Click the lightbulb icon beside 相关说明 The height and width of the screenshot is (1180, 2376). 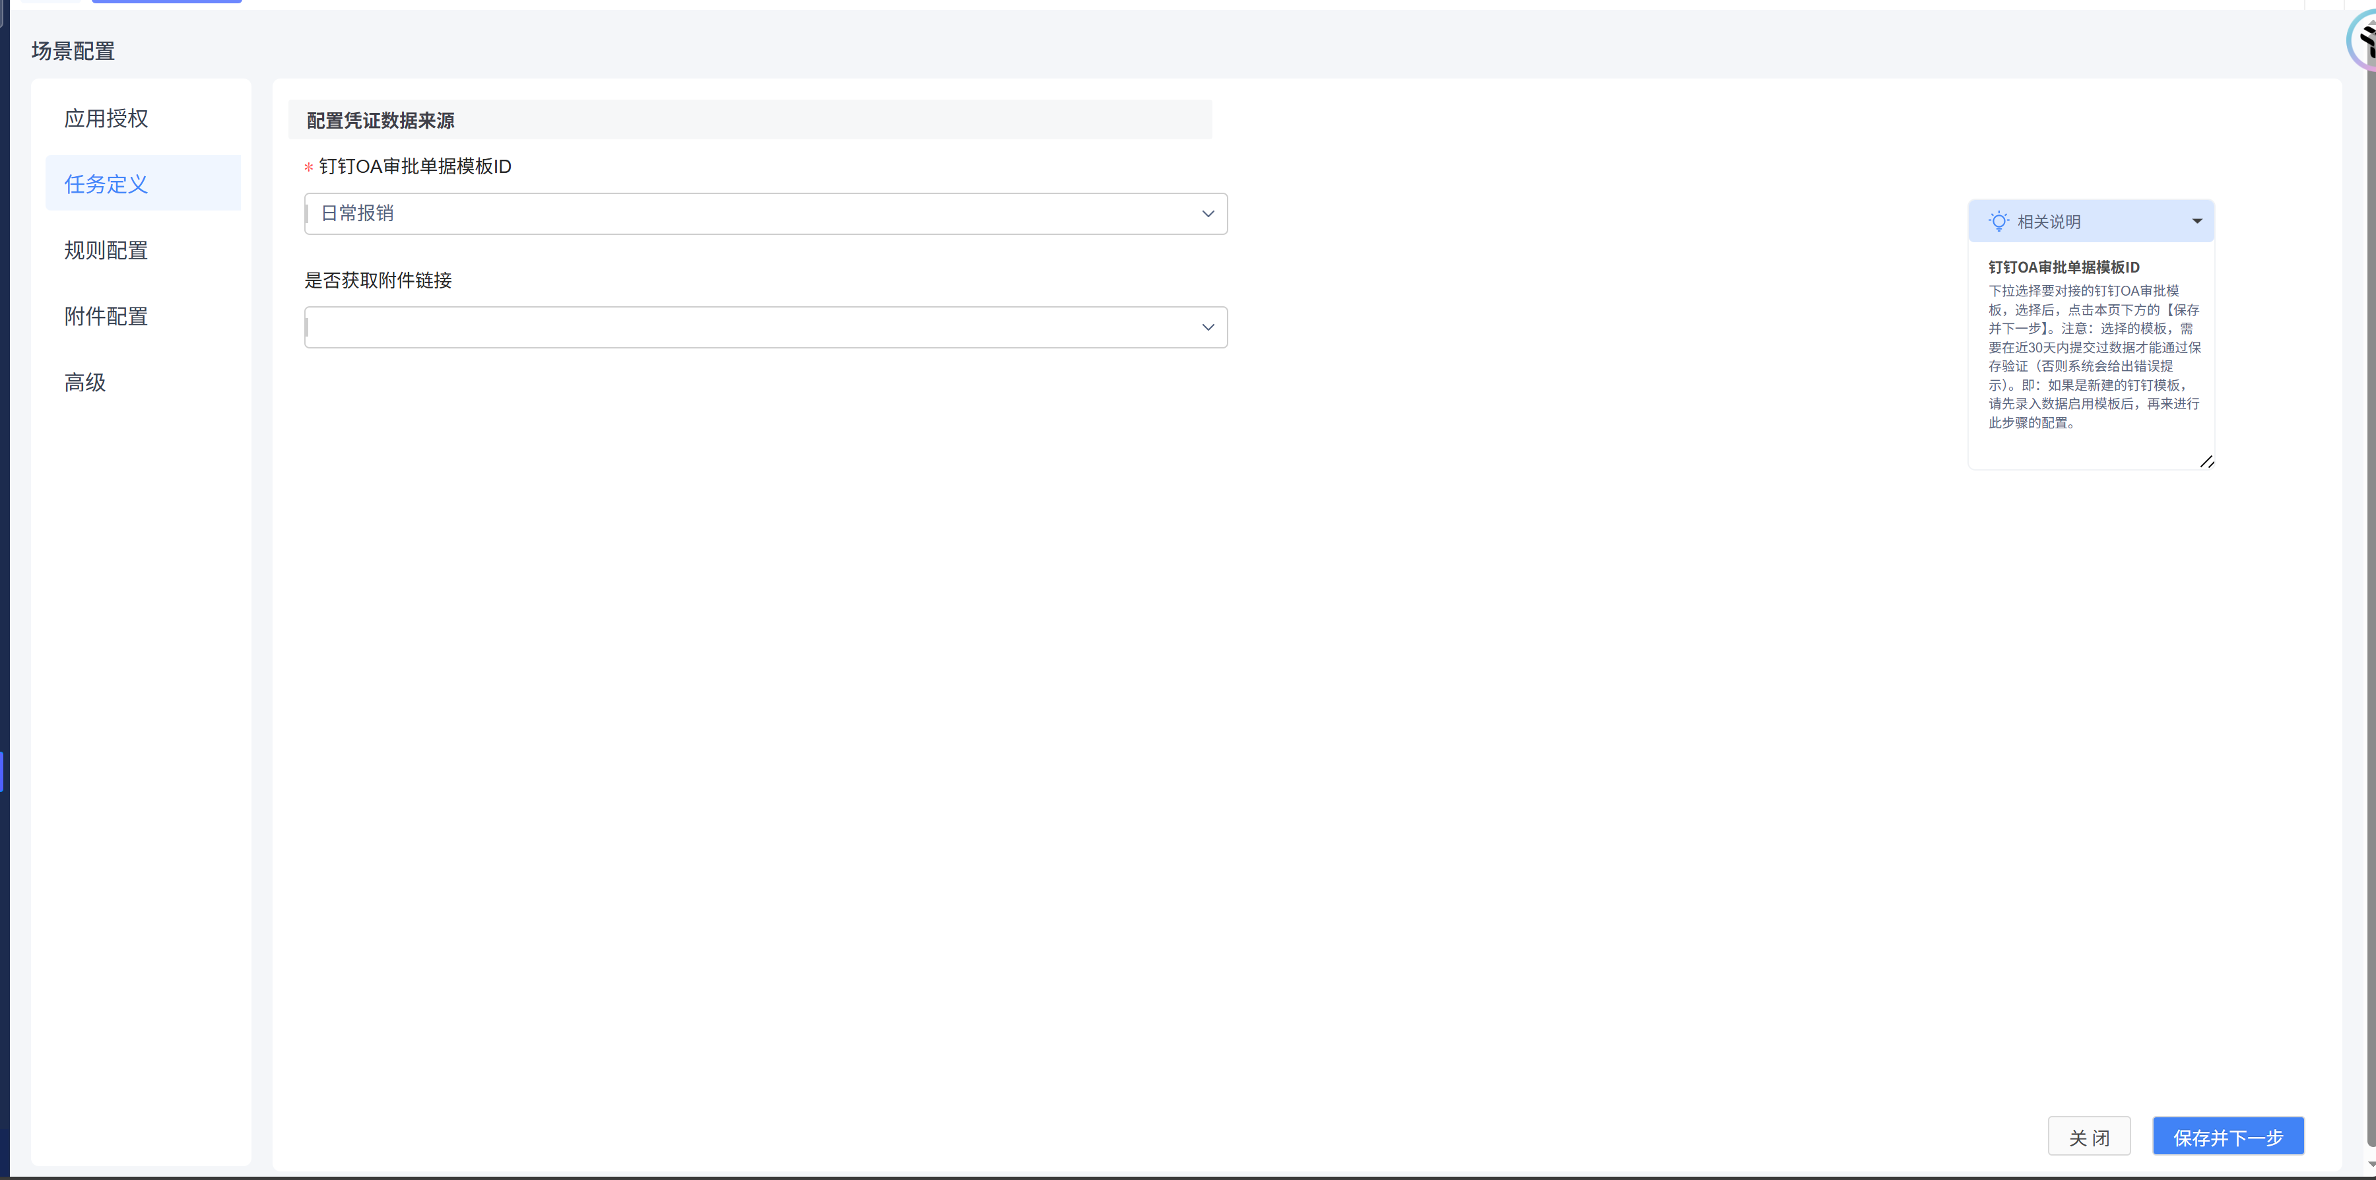(x=1998, y=222)
